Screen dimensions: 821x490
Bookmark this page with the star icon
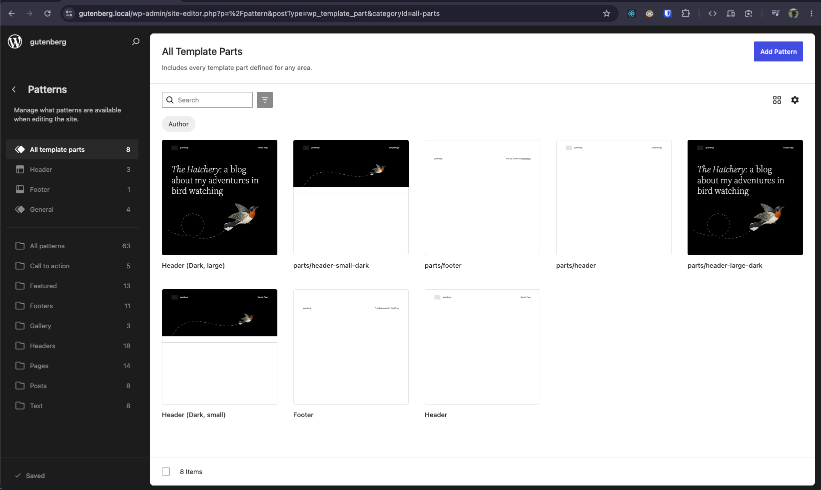[x=607, y=13]
